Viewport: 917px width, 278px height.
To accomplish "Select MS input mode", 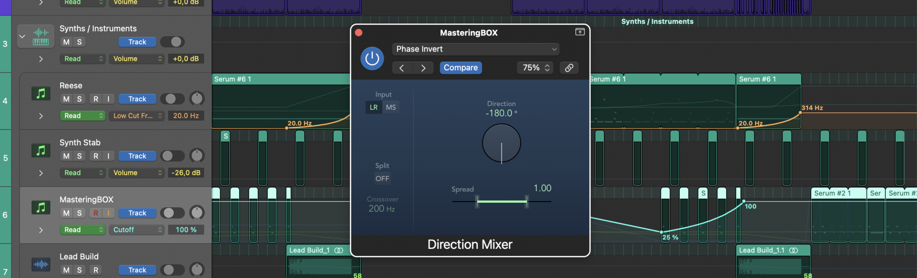I will point(391,107).
